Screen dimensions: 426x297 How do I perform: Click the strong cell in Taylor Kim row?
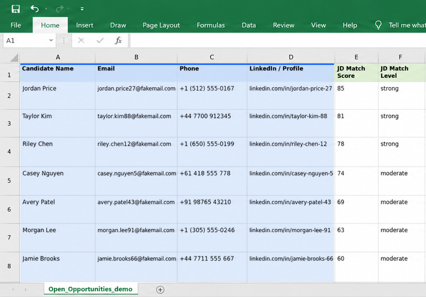tap(402, 123)
